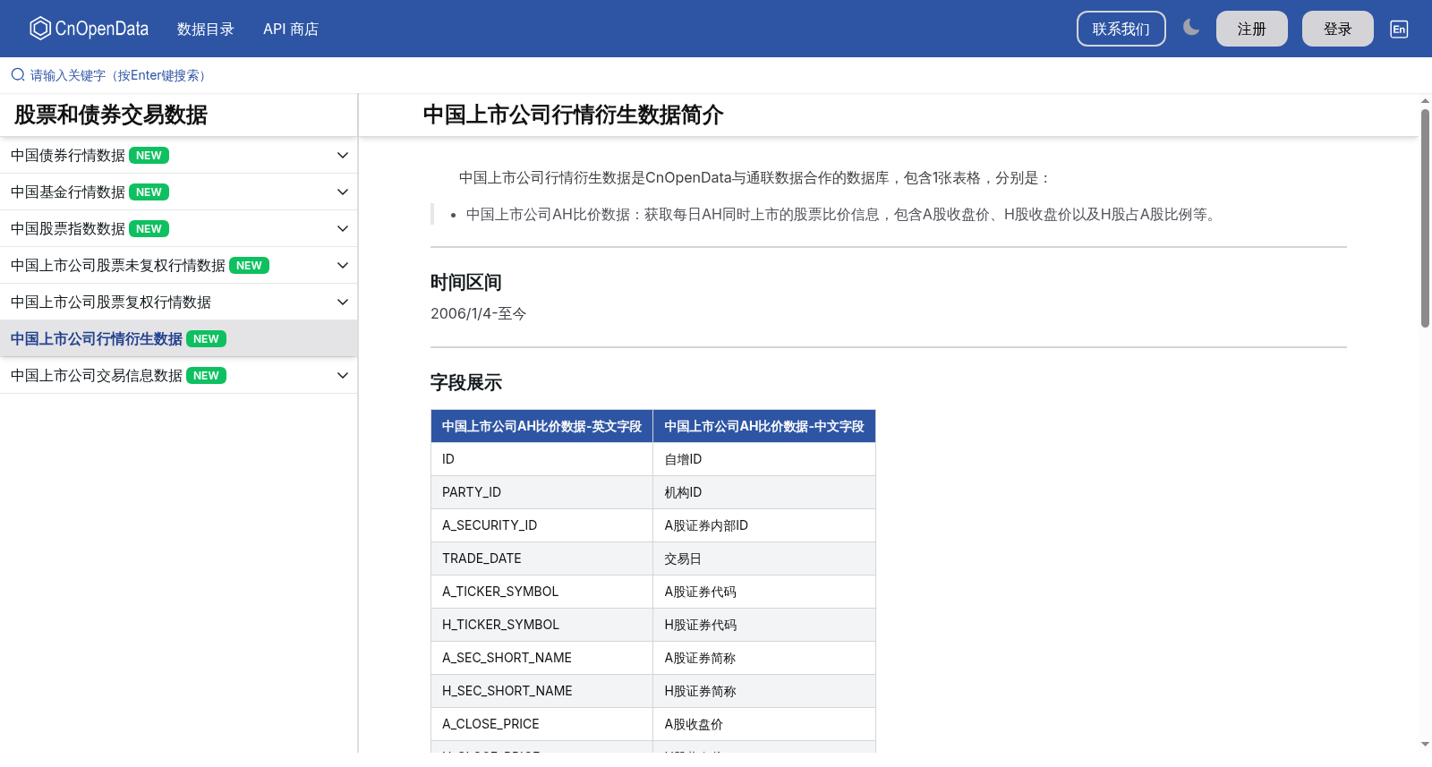Click the A_CLOSE_PRICE table cell

[x=541, y=724]
